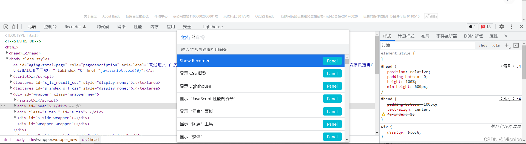Open the Recorder tab
This screenshot has width=526, height=144.
[x=75, y=27]
